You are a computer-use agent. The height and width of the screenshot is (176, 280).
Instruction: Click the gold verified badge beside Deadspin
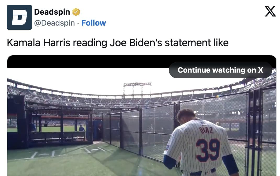click(x=76, y=11)
